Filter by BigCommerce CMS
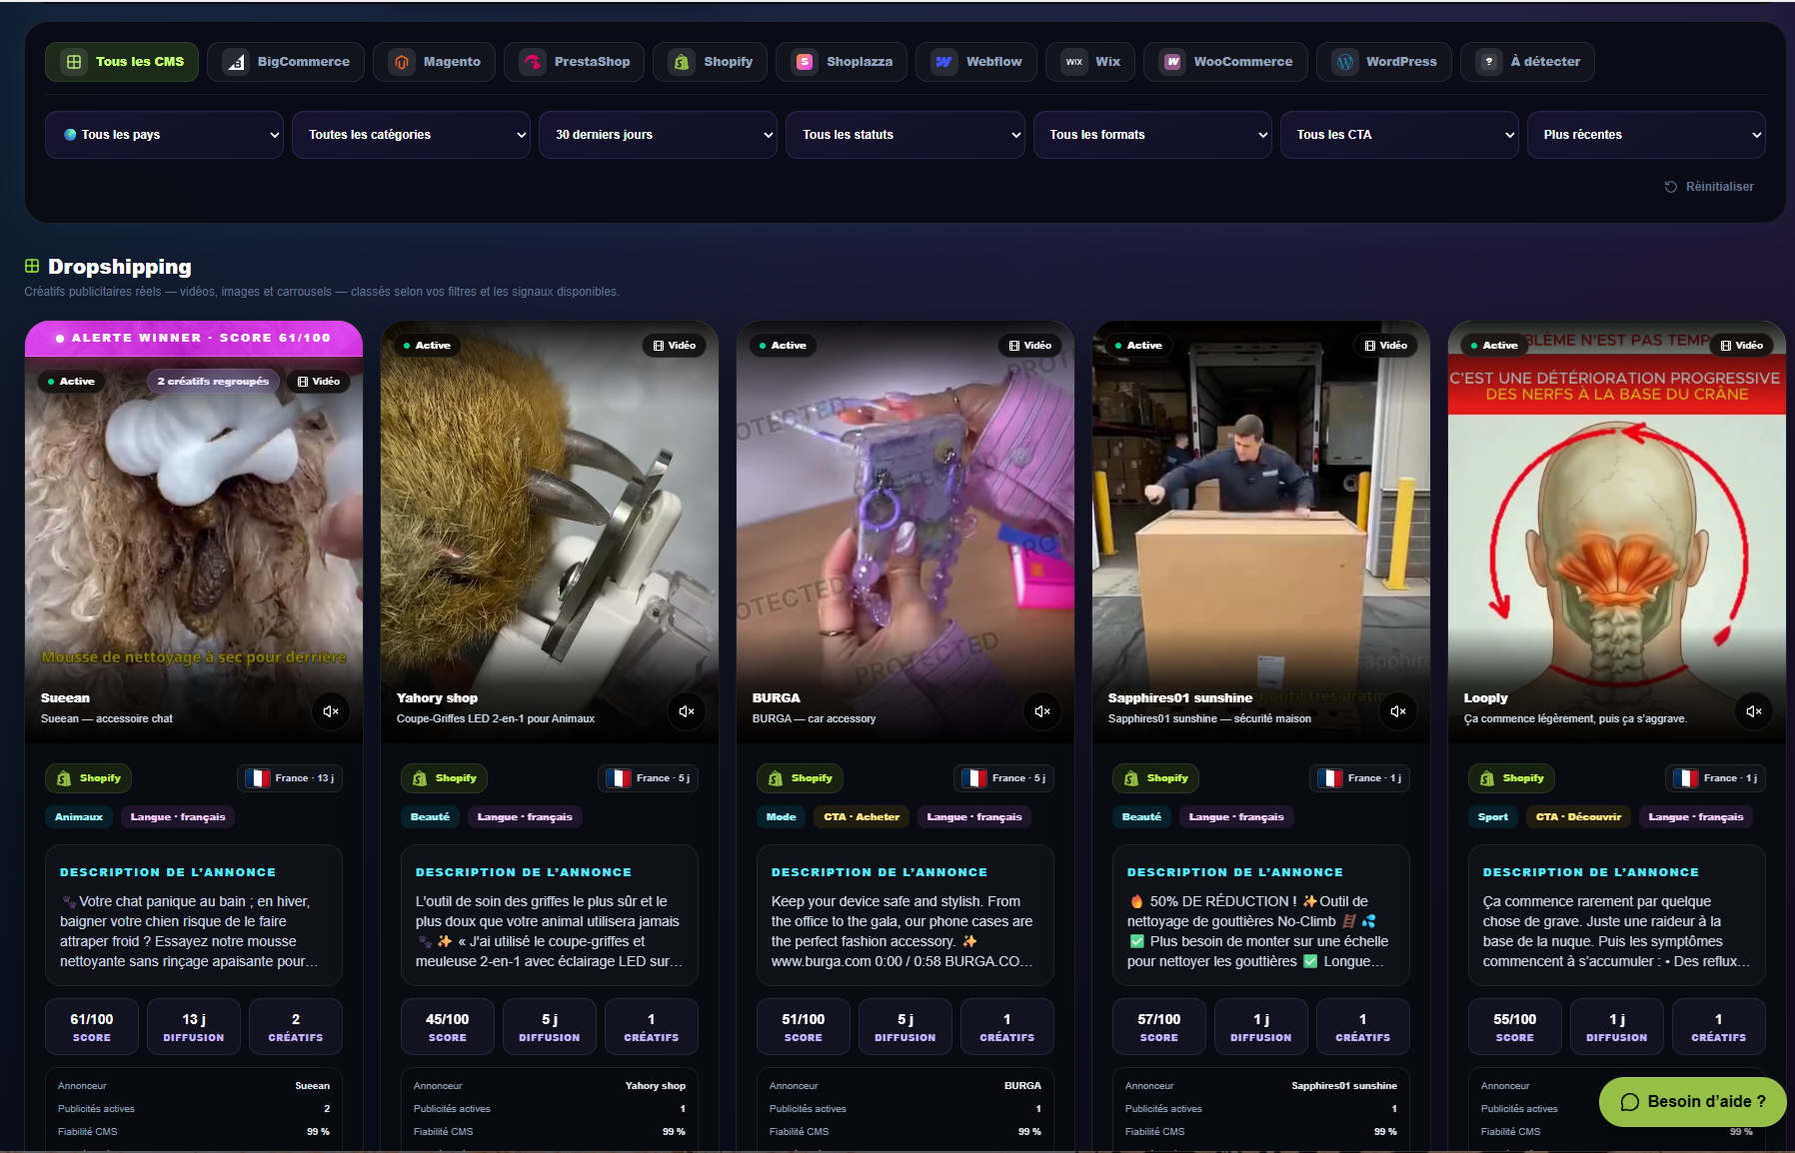This screenshot has height=1153, width=1795. (286, 62)
